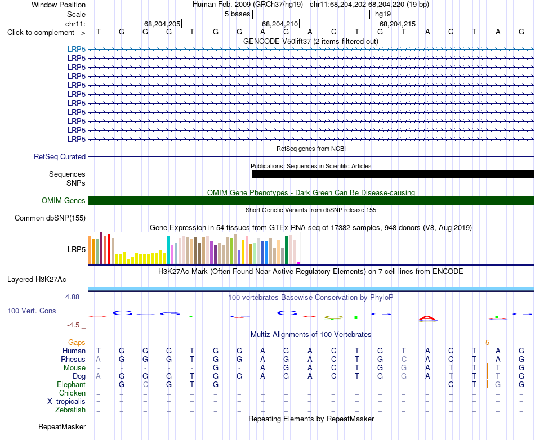This screenshot has width=535, height=440.
Task: Click the 'chr11:68,204,202-68,204,220 (19 bp)' position text
Action: (x=369, y=5)
